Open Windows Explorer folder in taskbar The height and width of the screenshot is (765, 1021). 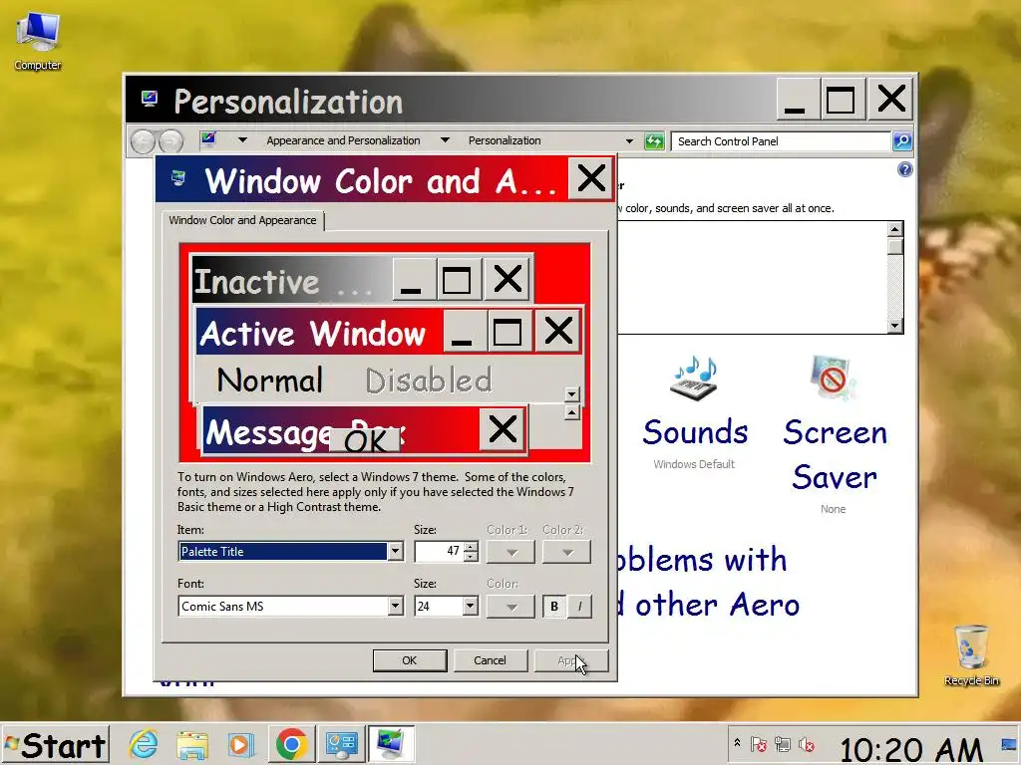click(192, 744)
